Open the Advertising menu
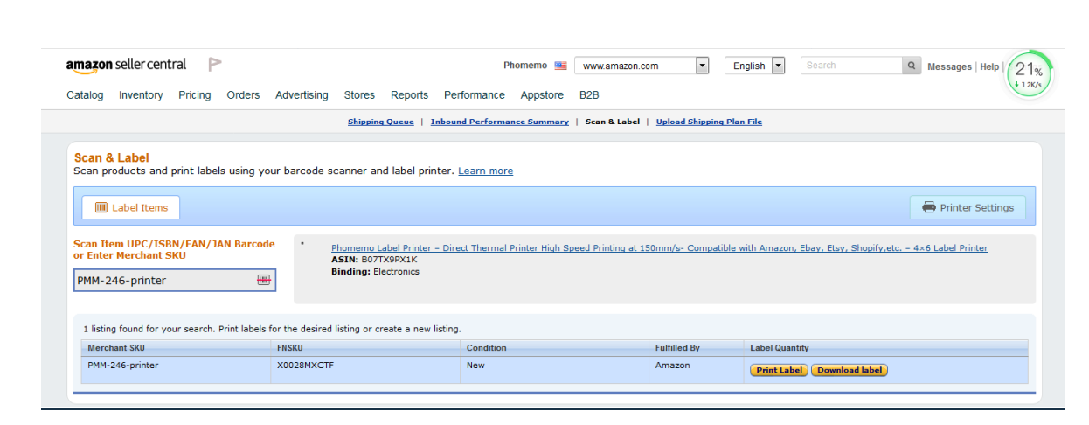Screen dimensions: 1089x425 click(302, 95)
